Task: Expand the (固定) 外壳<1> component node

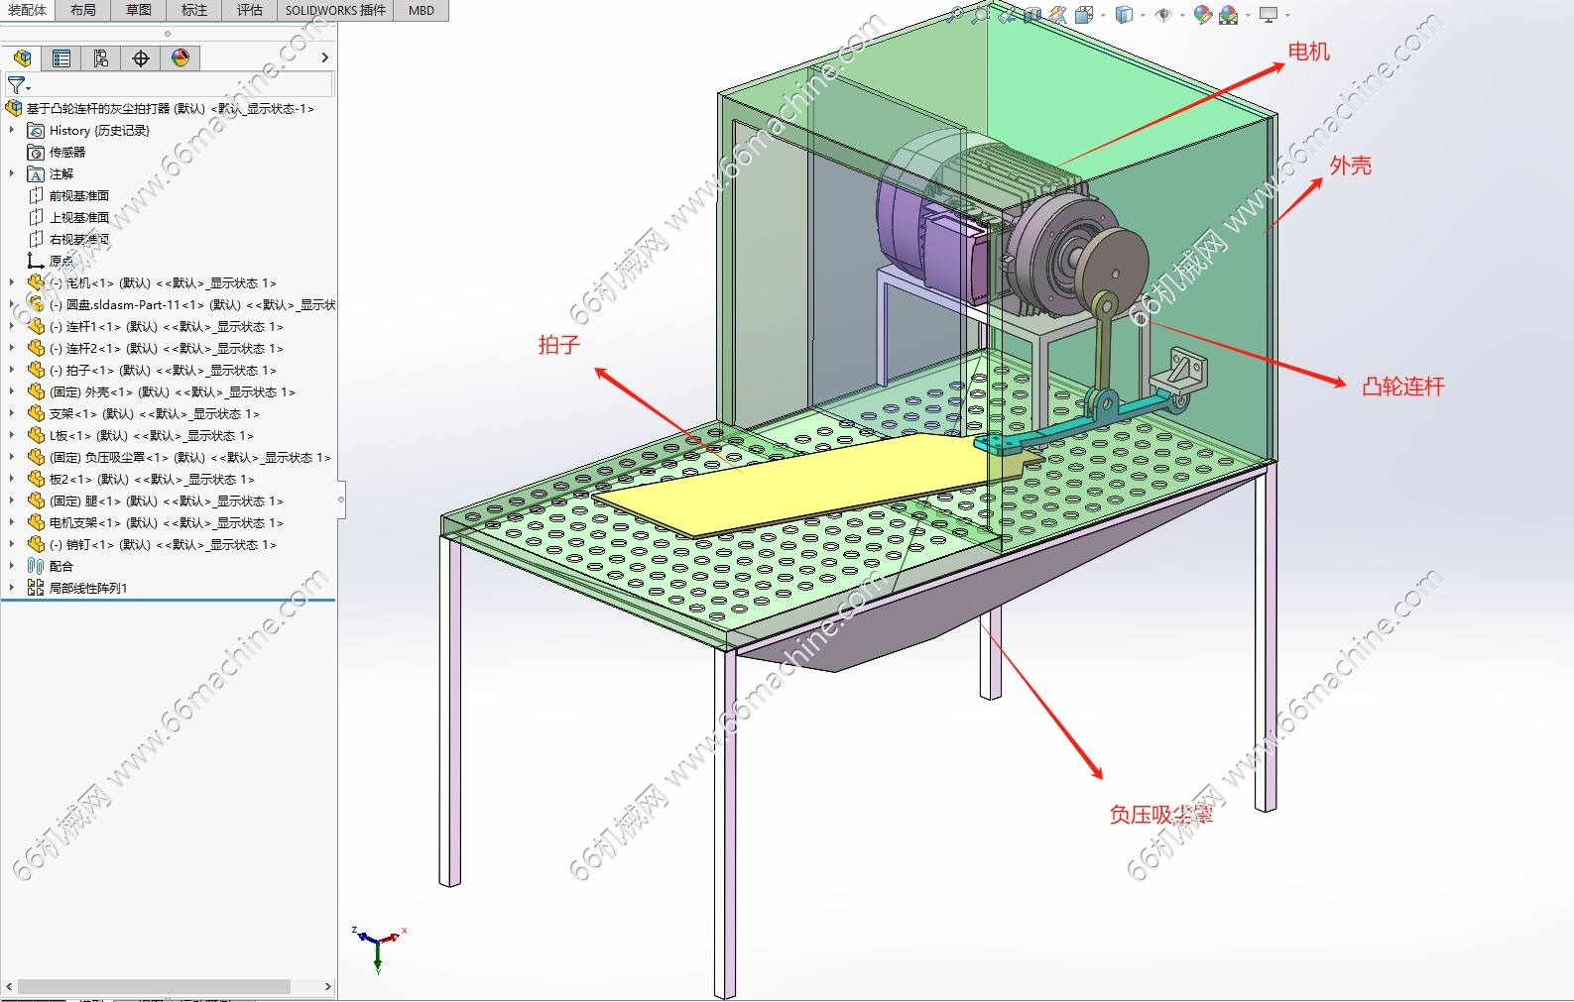Action: [x=12, y=391]
